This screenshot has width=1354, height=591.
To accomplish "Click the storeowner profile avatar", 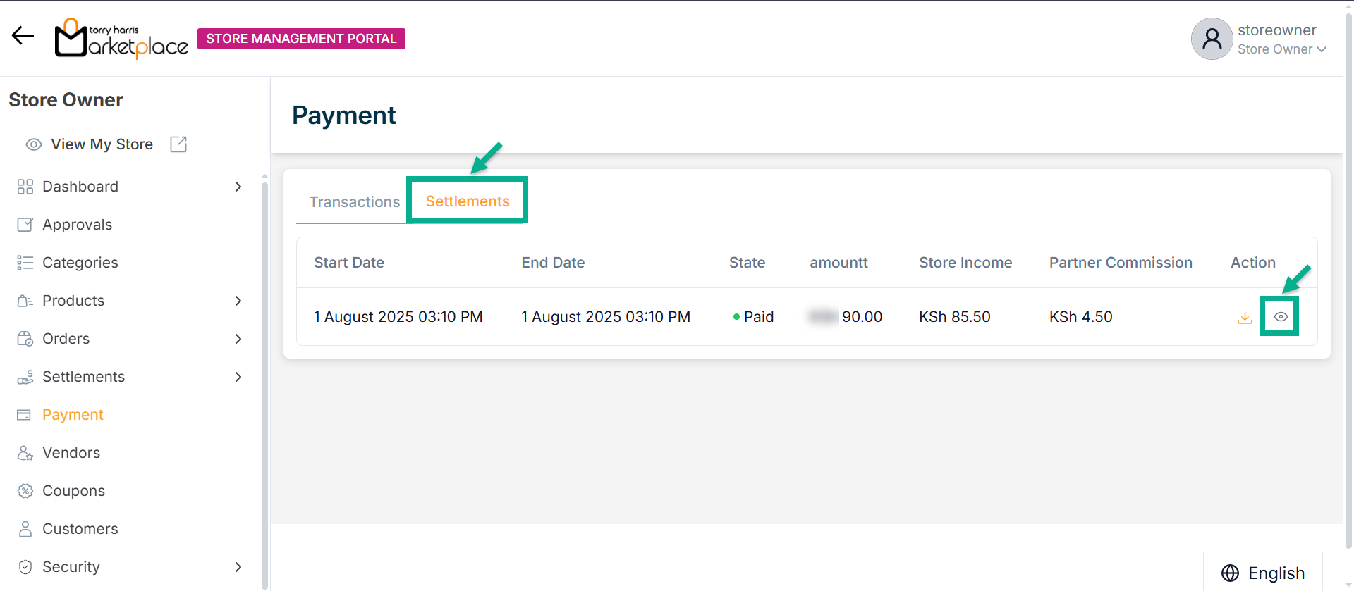I will pos(1212,39).
